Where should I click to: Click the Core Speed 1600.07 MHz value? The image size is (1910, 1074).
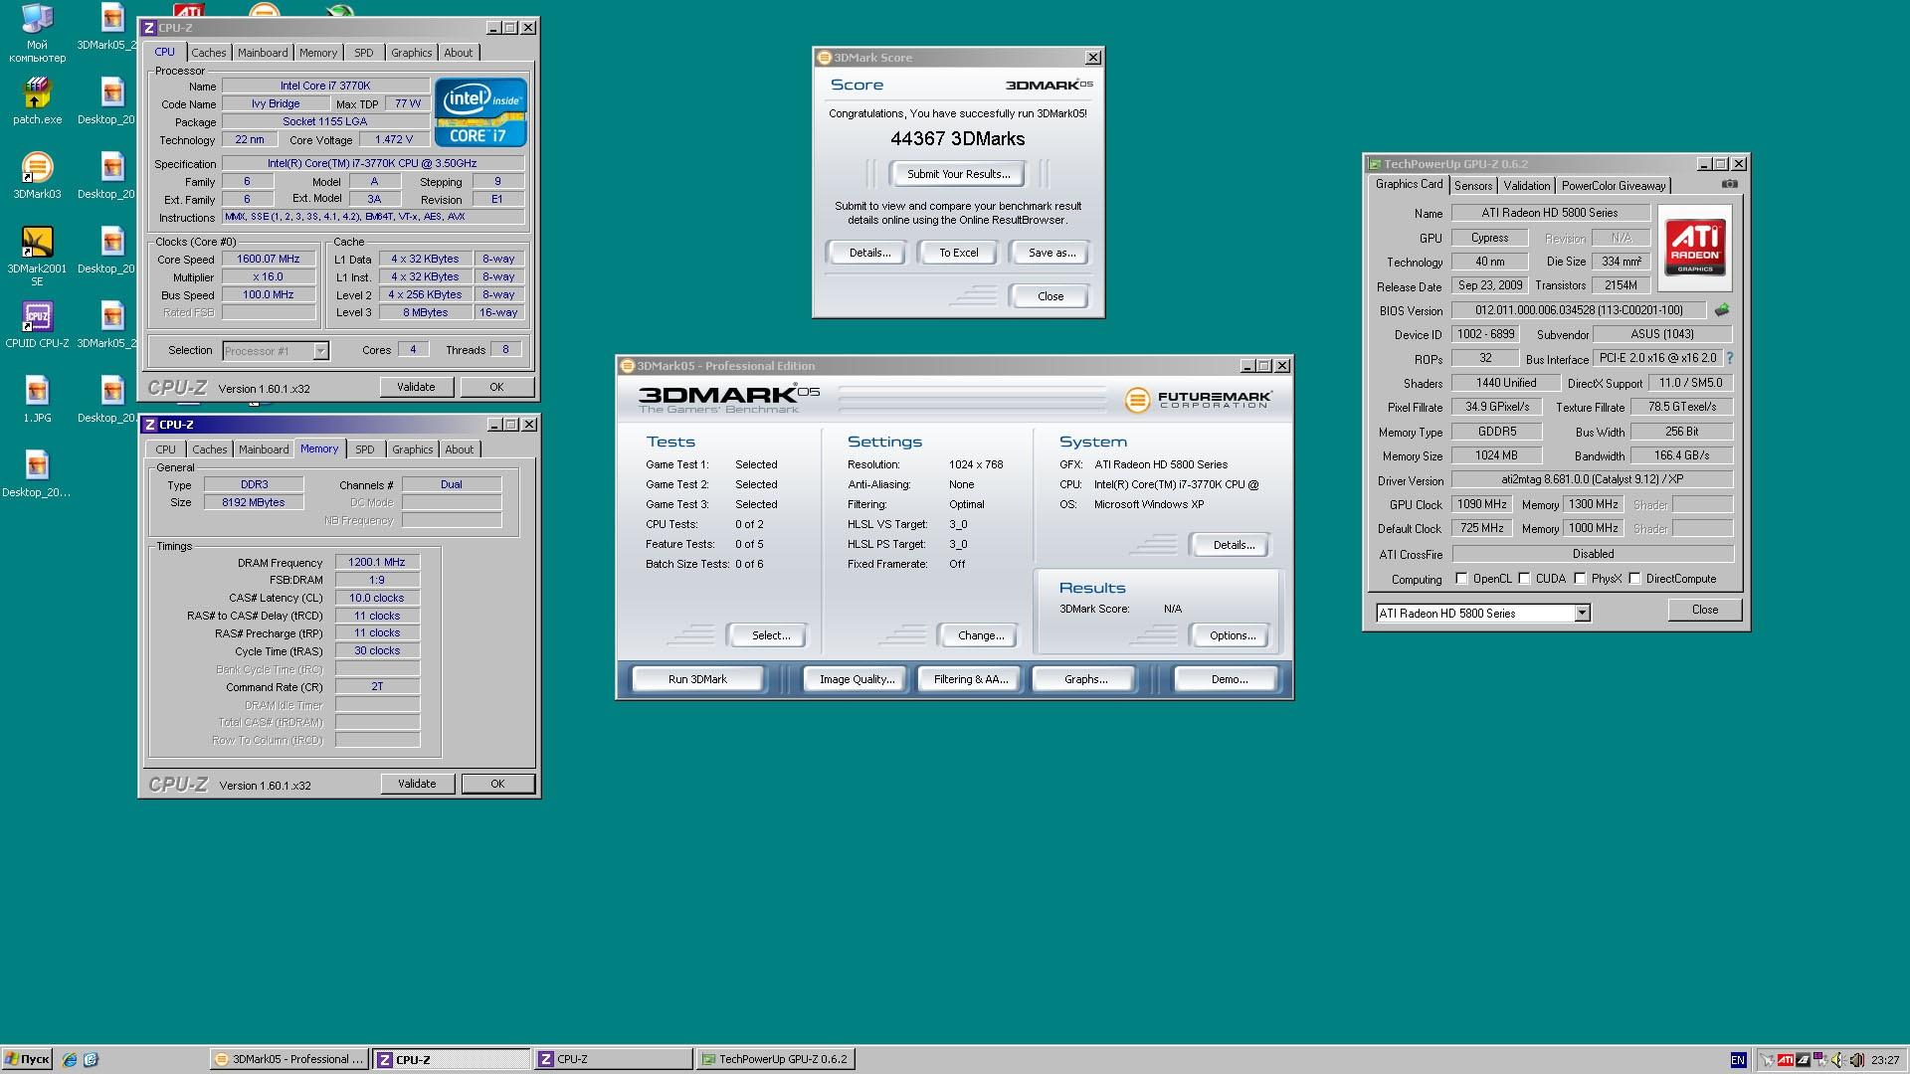click(x=268, y=259)
